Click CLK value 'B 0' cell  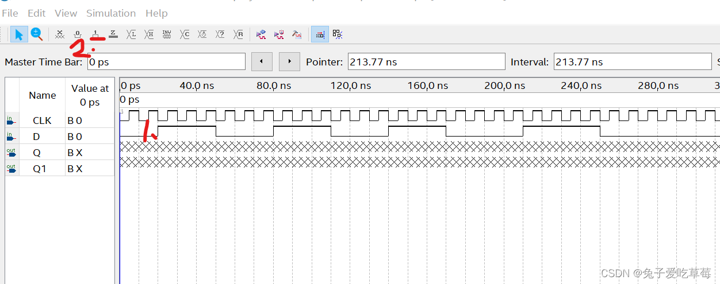(90, 120)
